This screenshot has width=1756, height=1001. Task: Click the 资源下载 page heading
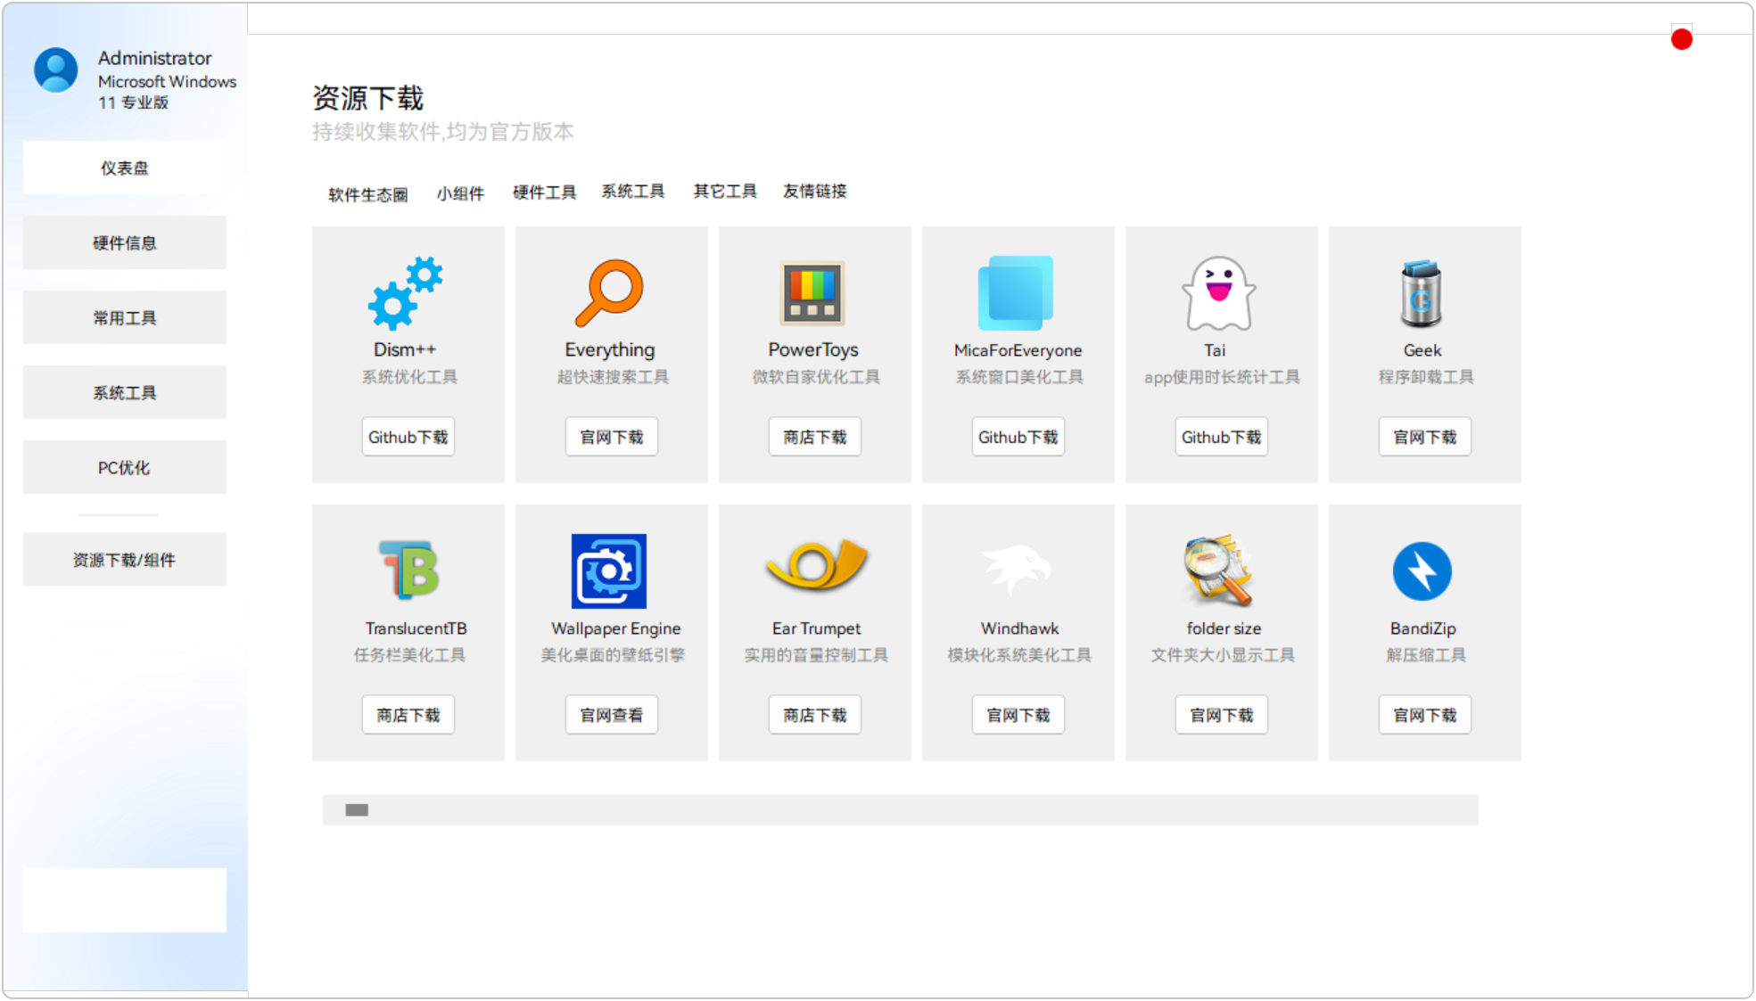(368, 98)
